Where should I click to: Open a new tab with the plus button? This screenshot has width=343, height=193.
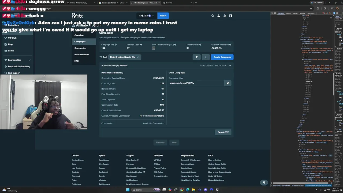pyautogui.click(x=196, y=3)
